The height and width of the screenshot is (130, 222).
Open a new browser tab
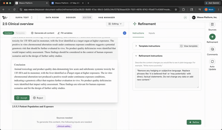pyautogui.click(x=88, y=3)
